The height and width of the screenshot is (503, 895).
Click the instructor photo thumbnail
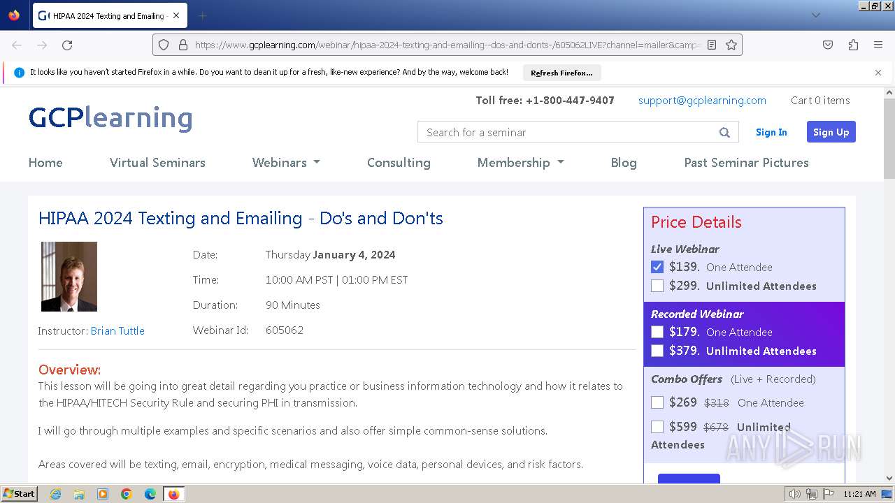pos(69,277)
